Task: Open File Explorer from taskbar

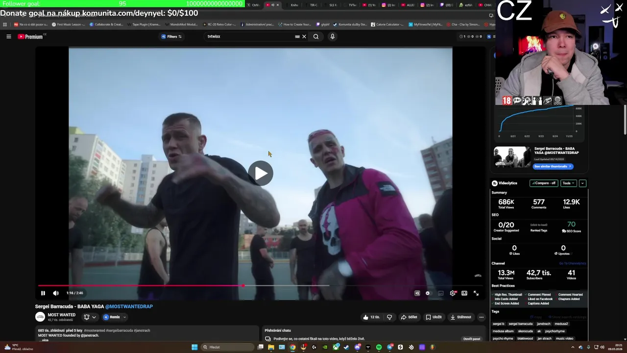Action: point(271,347)
